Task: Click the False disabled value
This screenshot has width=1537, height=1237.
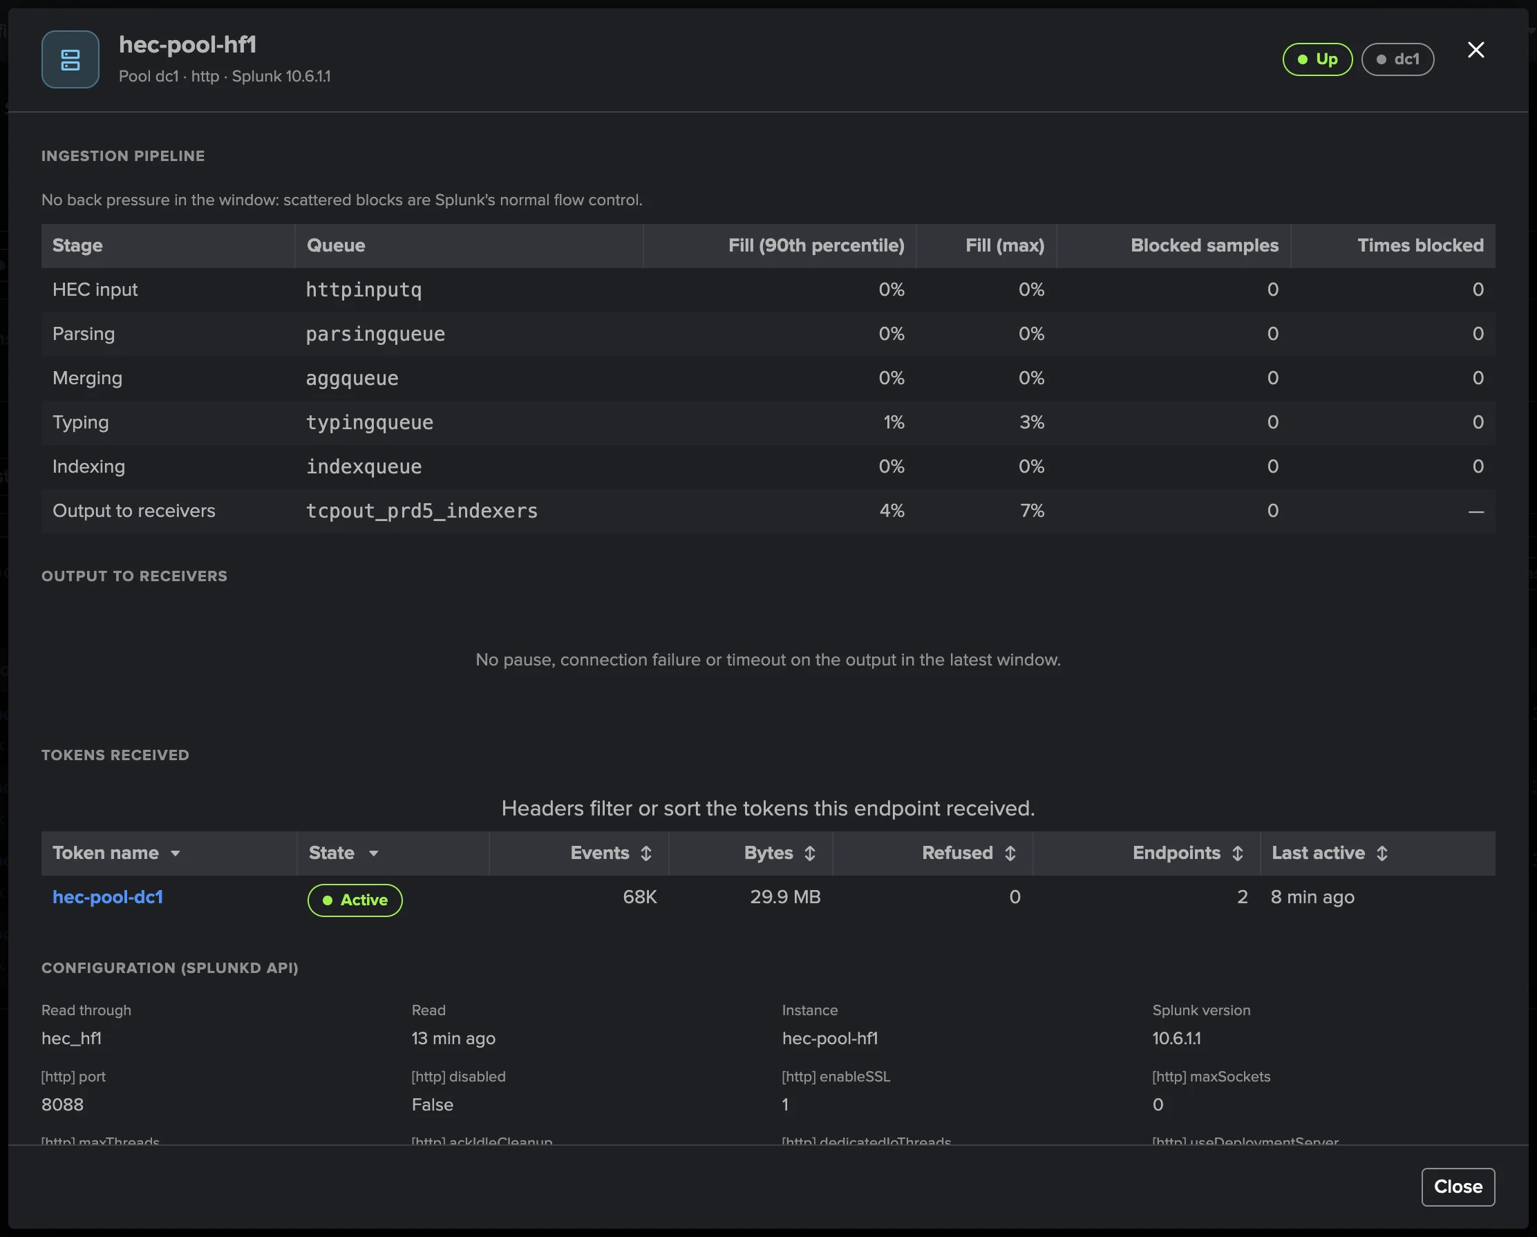Action: click(x=432, y=1104)
